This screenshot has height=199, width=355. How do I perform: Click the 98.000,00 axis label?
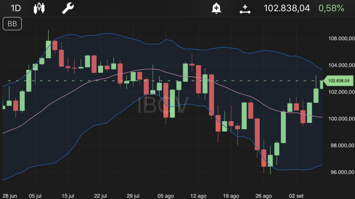[x=343, y=145]
